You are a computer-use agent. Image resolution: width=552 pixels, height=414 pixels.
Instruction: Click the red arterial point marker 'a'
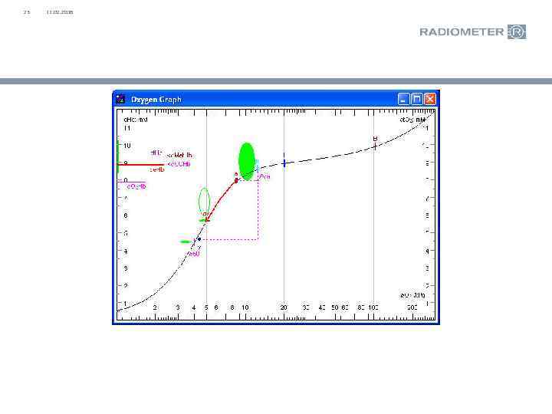tap(236, 180)
